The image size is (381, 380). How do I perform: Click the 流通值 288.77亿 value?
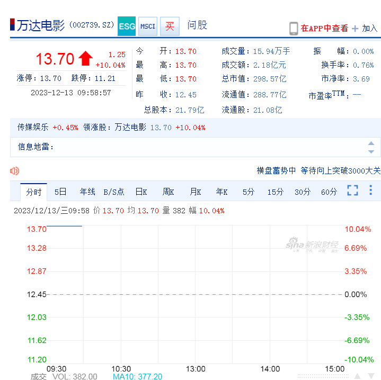coord(270,95)
